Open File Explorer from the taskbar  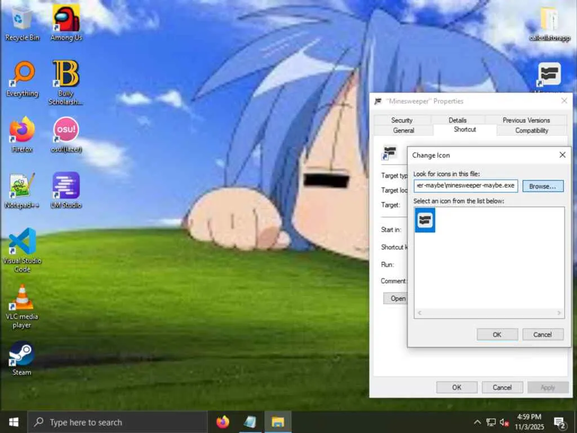tap(278, 422)
